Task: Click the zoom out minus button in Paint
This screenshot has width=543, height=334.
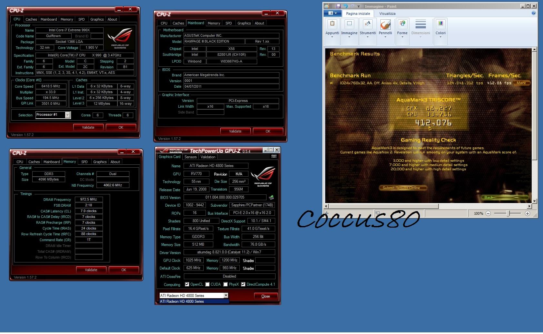Action: (488, 213)
